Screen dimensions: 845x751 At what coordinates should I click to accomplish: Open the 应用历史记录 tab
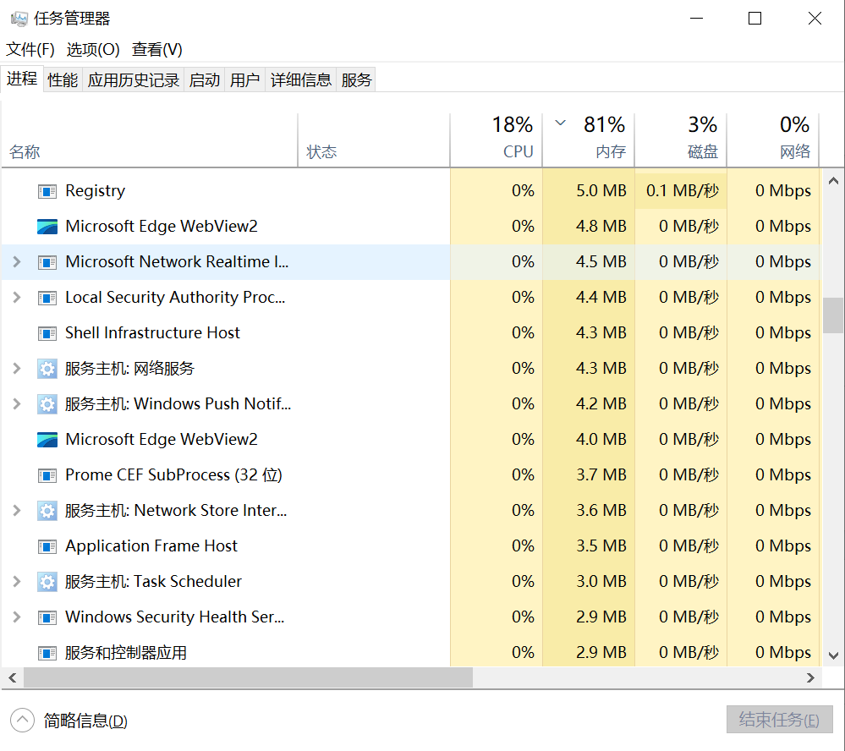click(133, 80)
